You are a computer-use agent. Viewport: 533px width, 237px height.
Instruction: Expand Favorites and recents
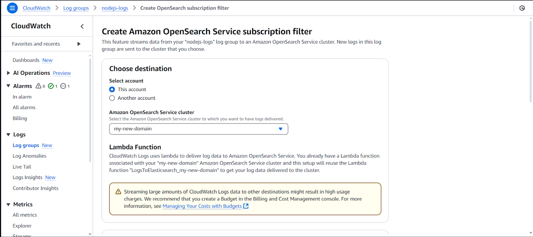point(79,44)
